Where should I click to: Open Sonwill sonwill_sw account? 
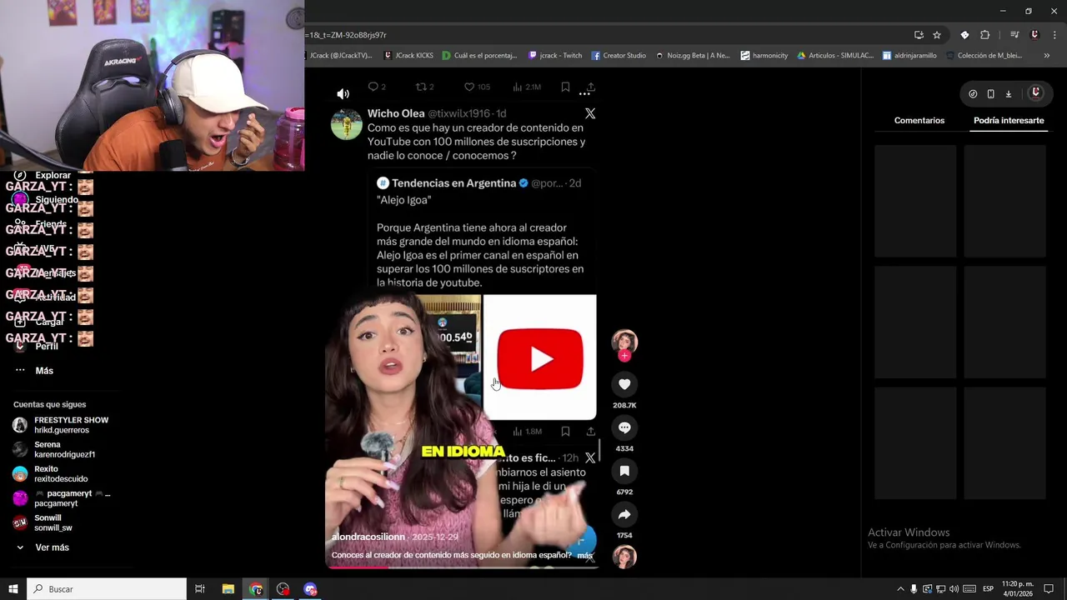pos(43,522)
